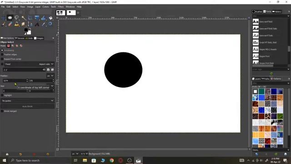Select the Move tool

3,18
